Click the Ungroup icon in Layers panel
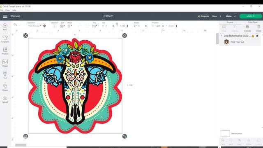The height and width of the screenshot is (148, 263). point(235,27)
